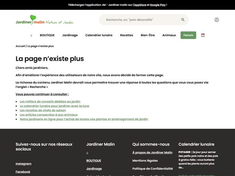Image resolution: width=235 pixels, height=176 pixels.
Task: Open the Animaux menu item
Action: point(169,35)
